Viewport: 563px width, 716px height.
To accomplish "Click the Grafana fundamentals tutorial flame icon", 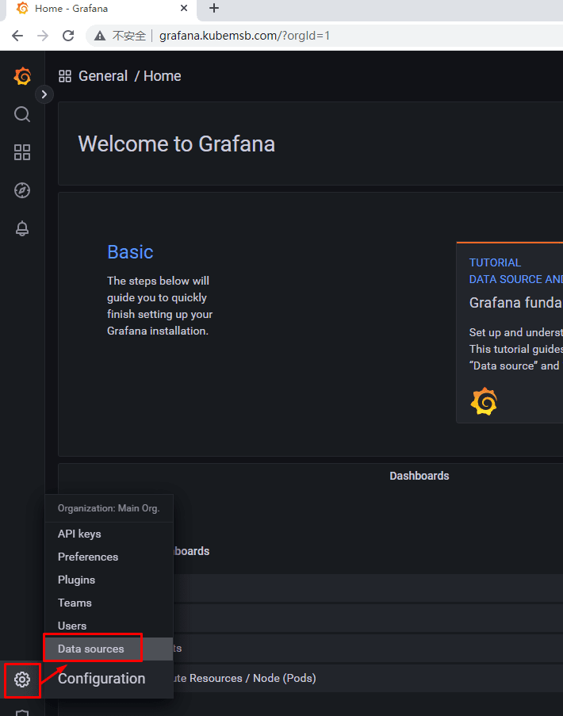I will [484, 401].
